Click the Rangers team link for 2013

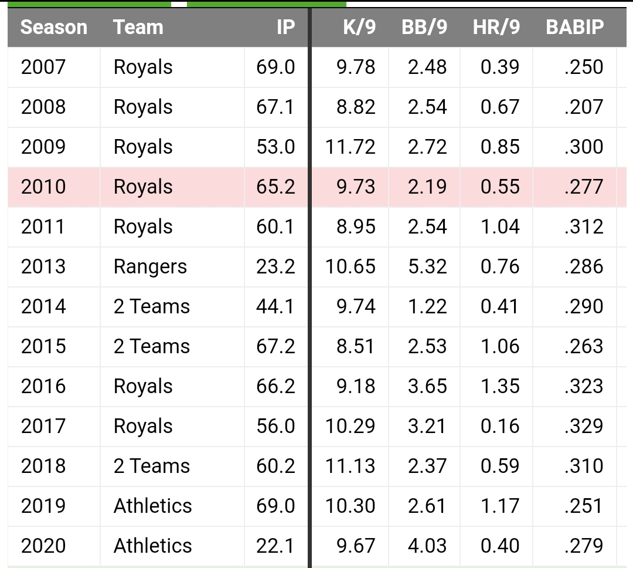(x=150, y=267)
